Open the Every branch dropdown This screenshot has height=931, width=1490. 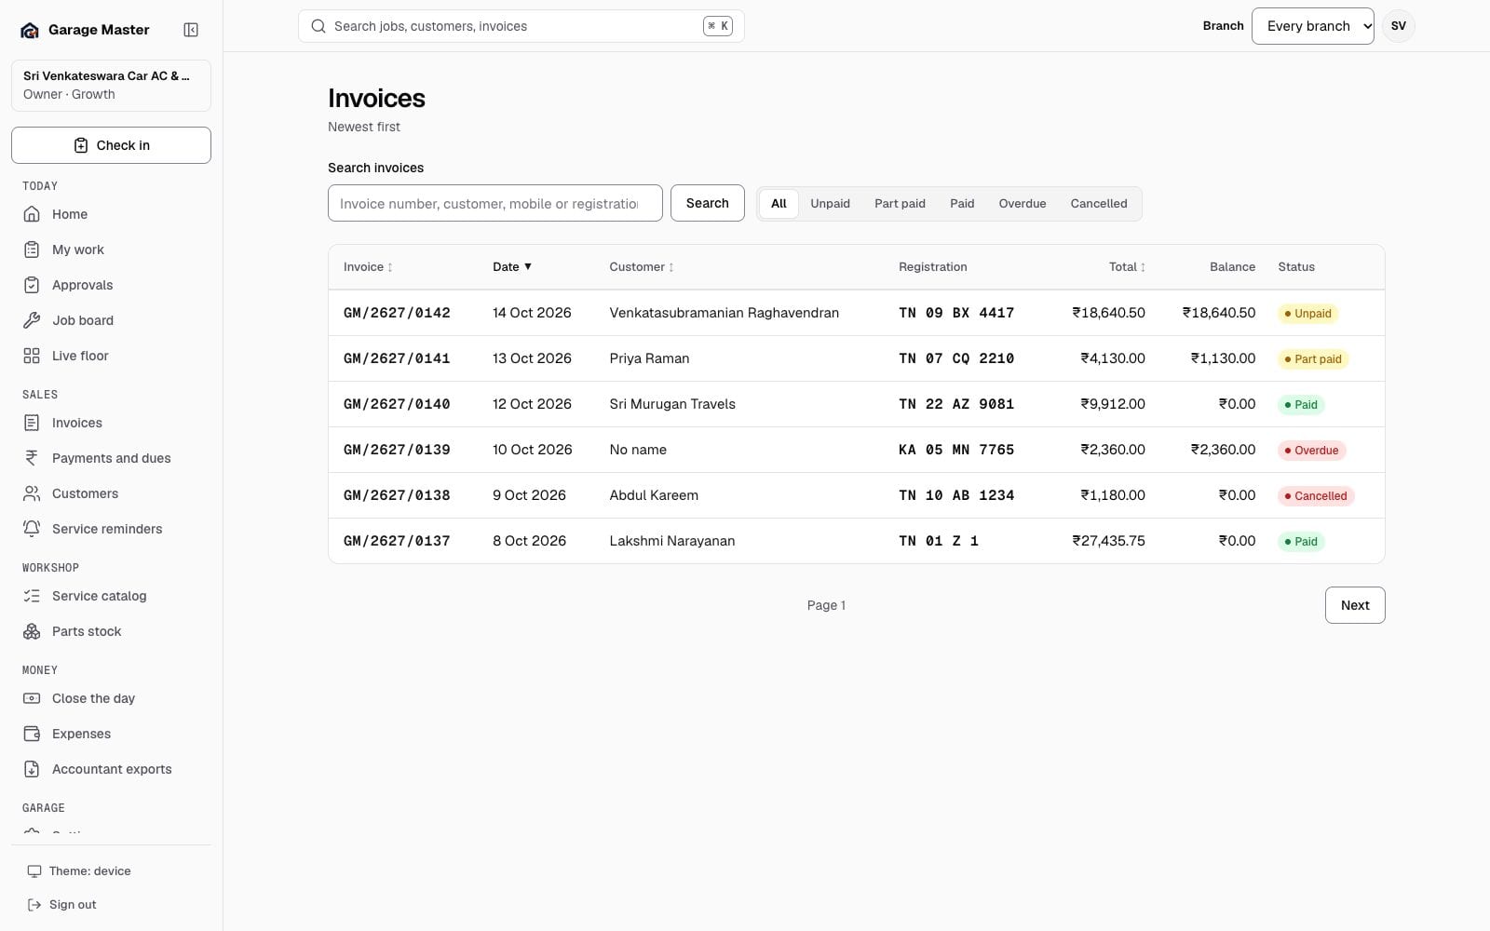pos(1312,26)
